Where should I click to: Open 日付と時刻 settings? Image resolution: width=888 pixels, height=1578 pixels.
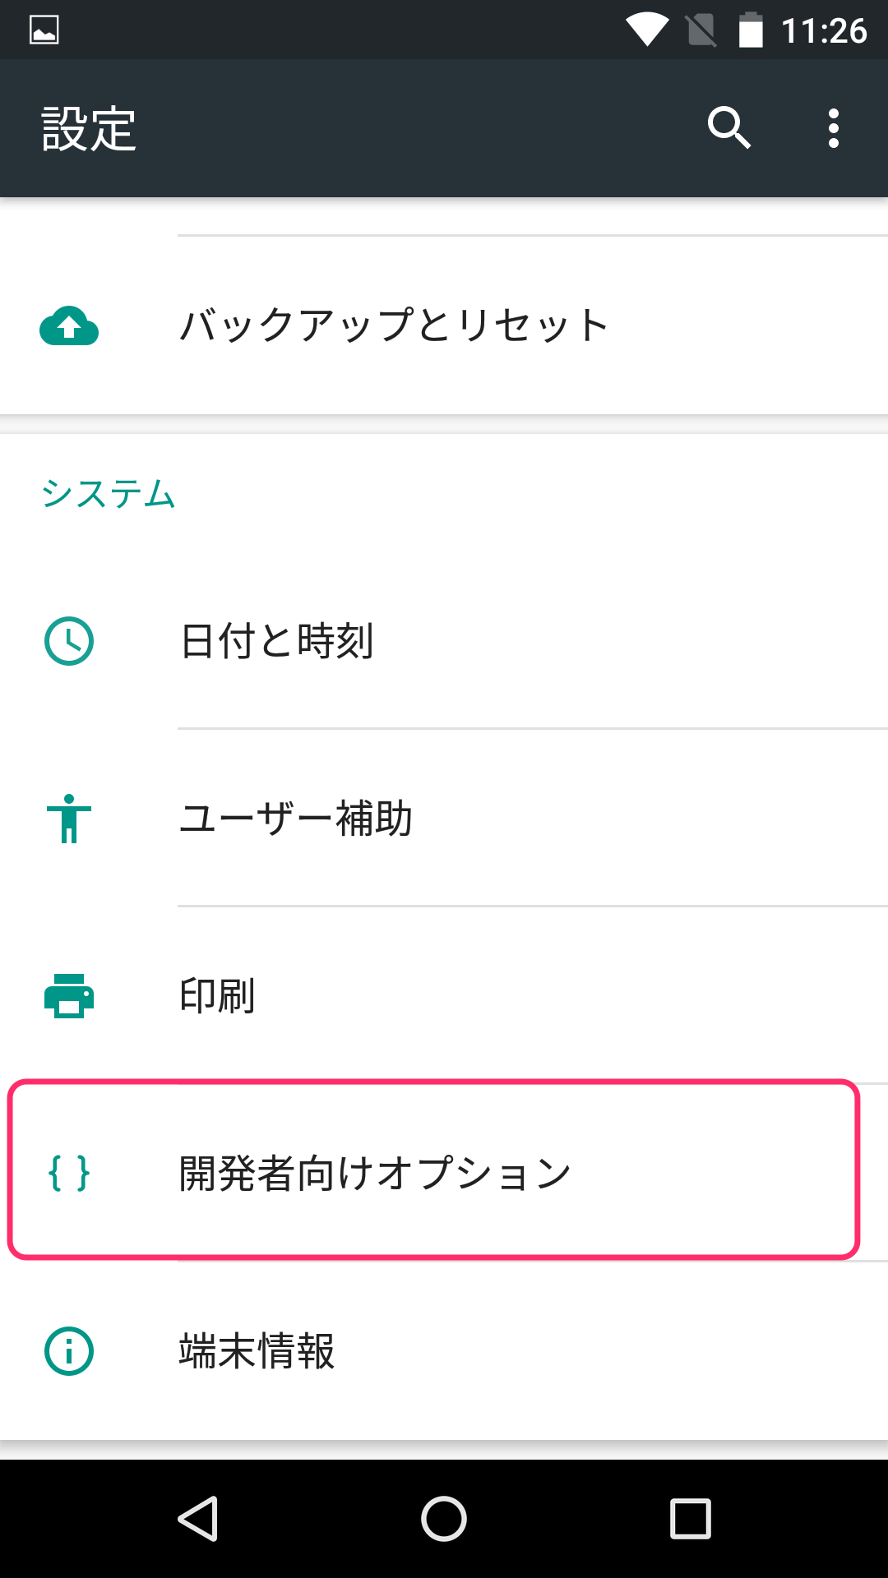[x=278, y=641]
